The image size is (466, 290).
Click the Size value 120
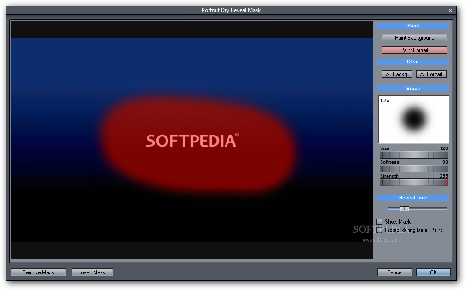point(444,148)
